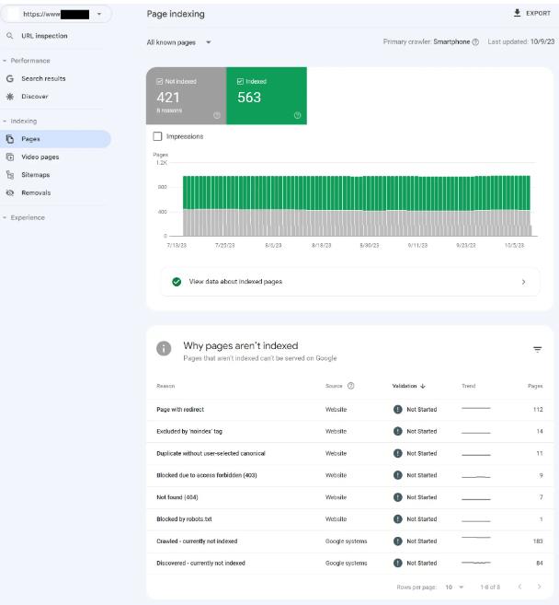Image resolution: width=559 pixels, height=605 pixels.
Task: Open the All known pages dropdown
Action: [x=179, y=42]
